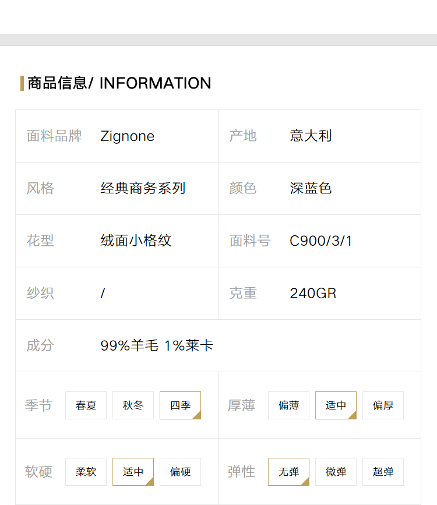Choose the 微弹 elasticity option
The height and width of the screenshot is (505, 437).
point(336,471)
